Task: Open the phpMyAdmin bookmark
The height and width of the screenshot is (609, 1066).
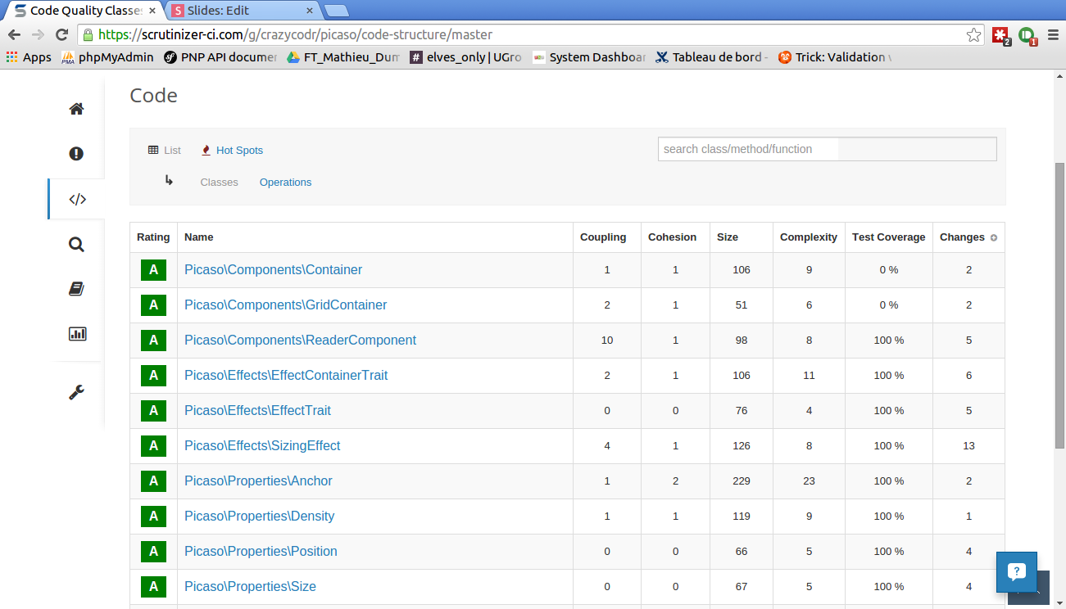Action: pos(107,57)
